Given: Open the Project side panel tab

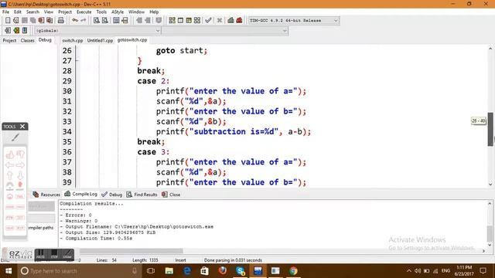Looking at the screenshot, I should coord(9,40).
